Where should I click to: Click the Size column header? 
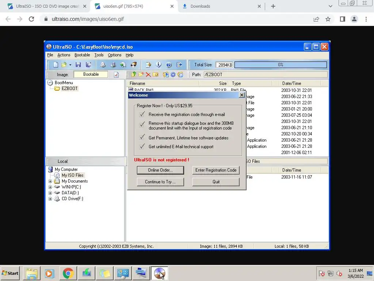tap(214, 83)
